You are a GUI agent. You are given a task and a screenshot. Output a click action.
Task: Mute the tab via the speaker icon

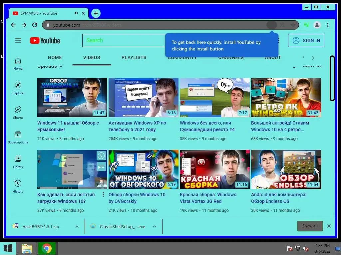click(x=76, y=13)
